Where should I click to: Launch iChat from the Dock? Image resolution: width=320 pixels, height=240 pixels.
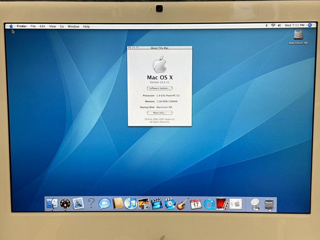coord(104,203)
